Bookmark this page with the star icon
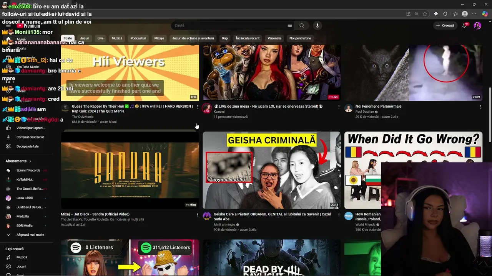This screenshot has height=276, width=492. pyautogui.click(x=425, y=14)
